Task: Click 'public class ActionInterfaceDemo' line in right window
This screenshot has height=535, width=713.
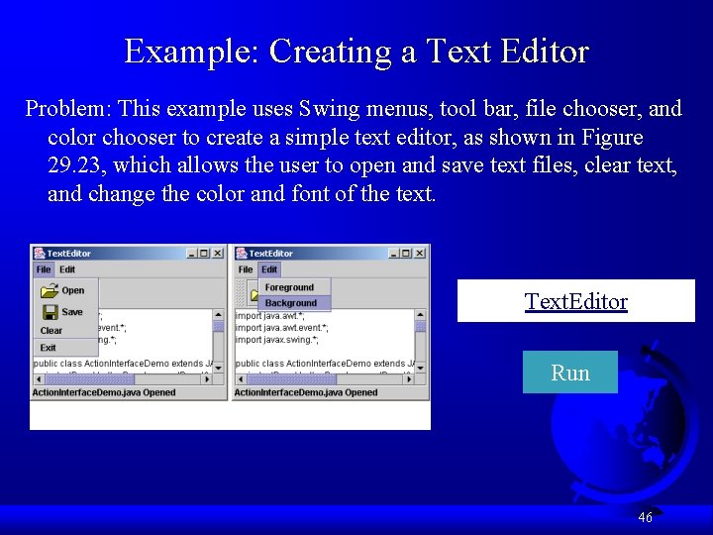Action: click(325, 364)
